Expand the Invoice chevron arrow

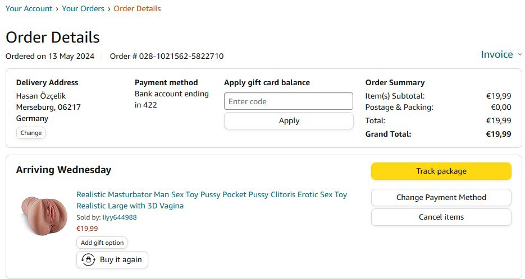pyautogui.click(x=520, y=54)
